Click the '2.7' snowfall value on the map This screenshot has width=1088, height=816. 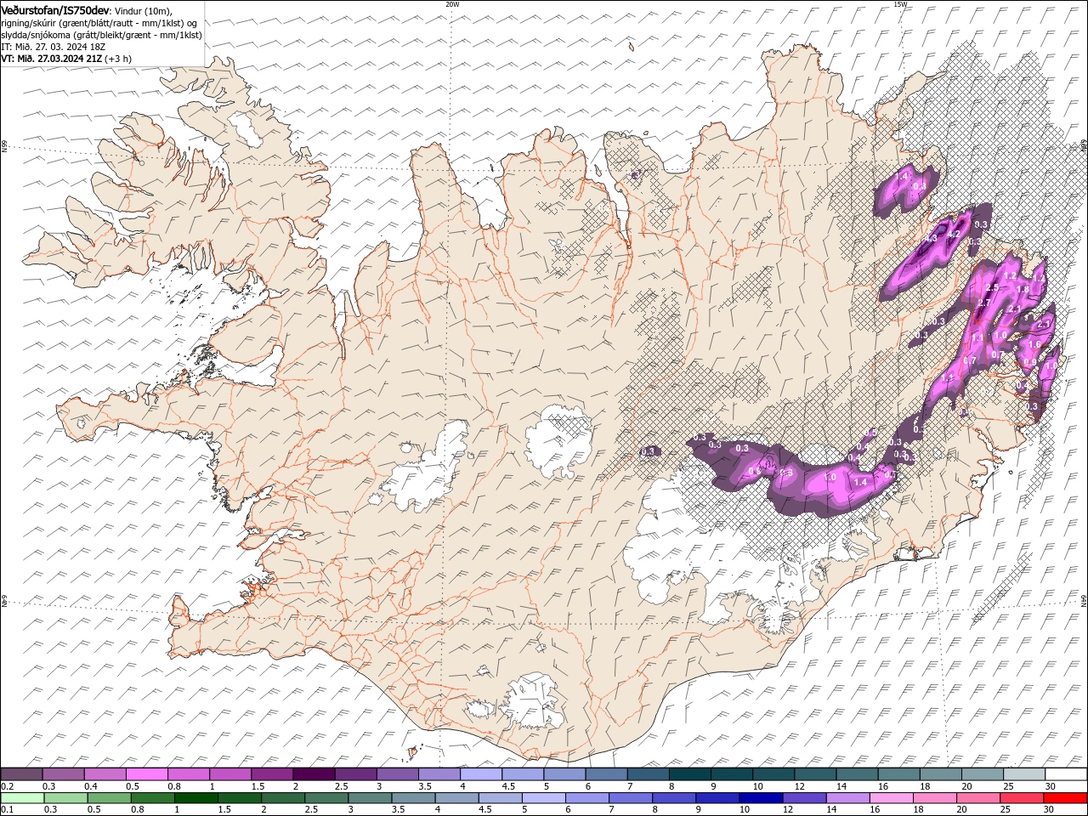(984, 303)
